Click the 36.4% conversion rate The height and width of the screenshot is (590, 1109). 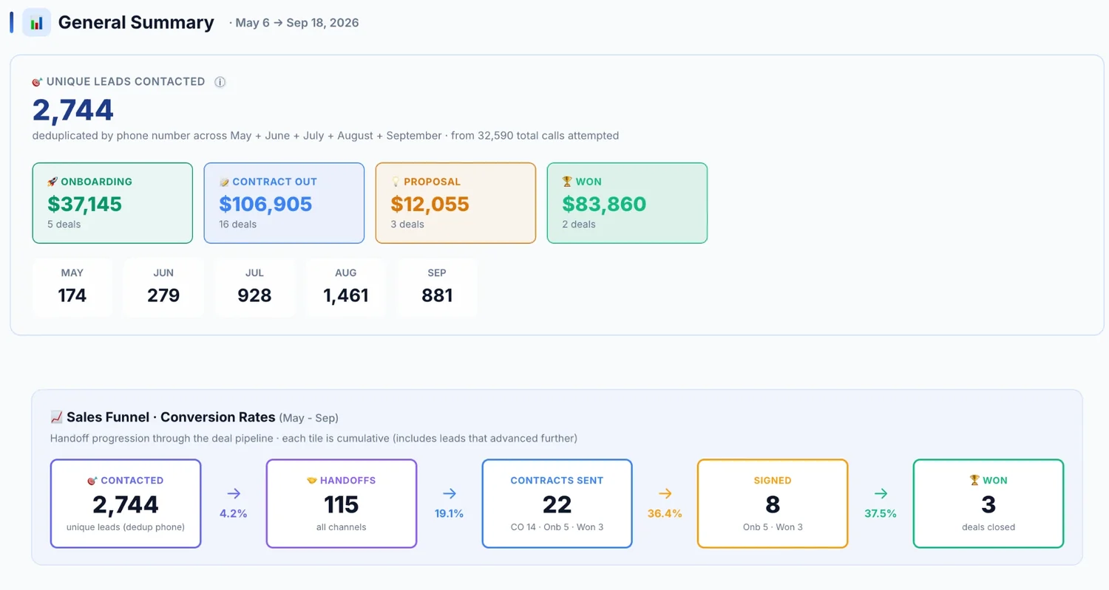pos(665,513)
